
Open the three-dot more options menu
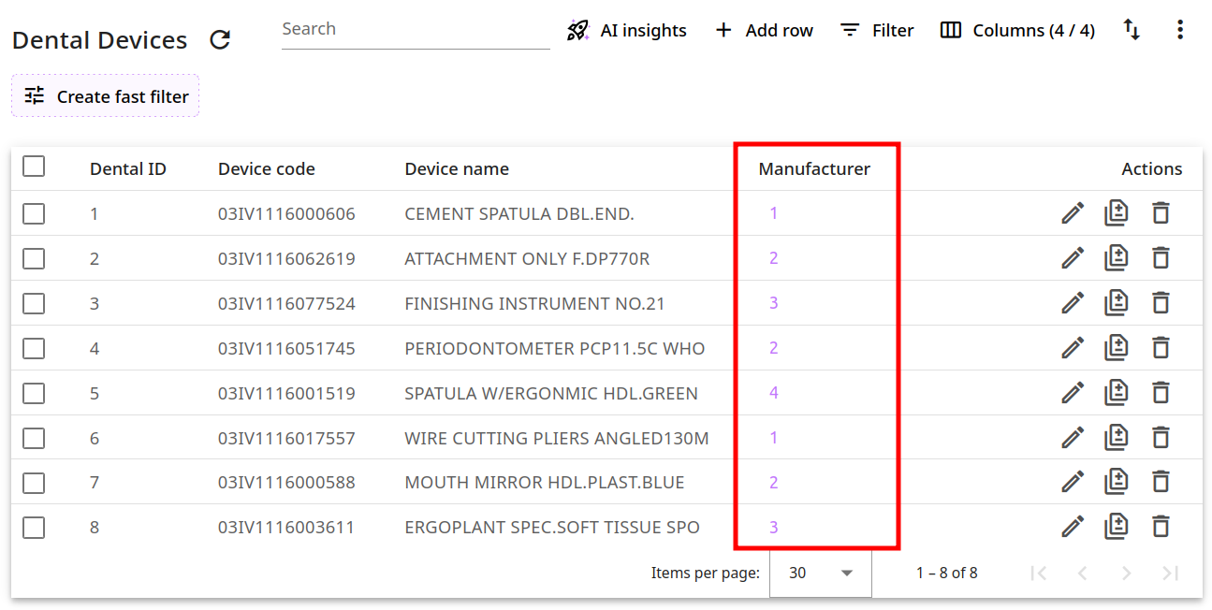1179,30
